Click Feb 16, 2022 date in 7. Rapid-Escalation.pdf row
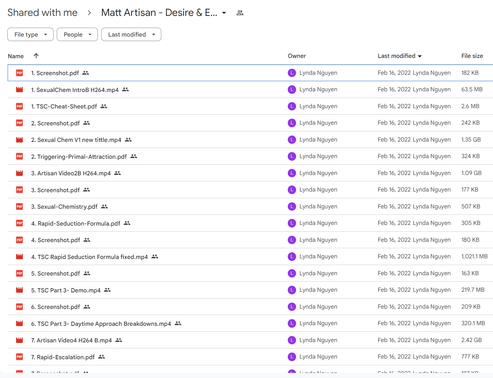 point(394,357)
